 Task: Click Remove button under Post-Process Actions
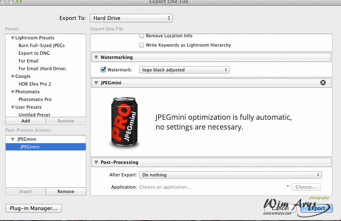pyautogui.click(x=66, y=191)
